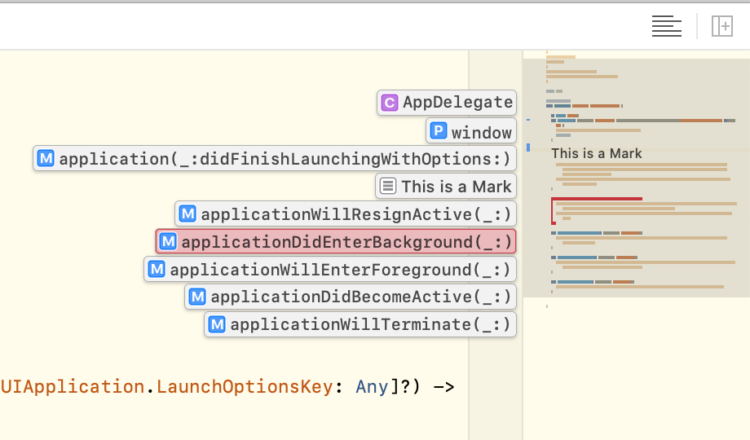The image size is (750, 440).
Task: Jump to applicationWillResignActive(_:)
Action: [346, 213]
